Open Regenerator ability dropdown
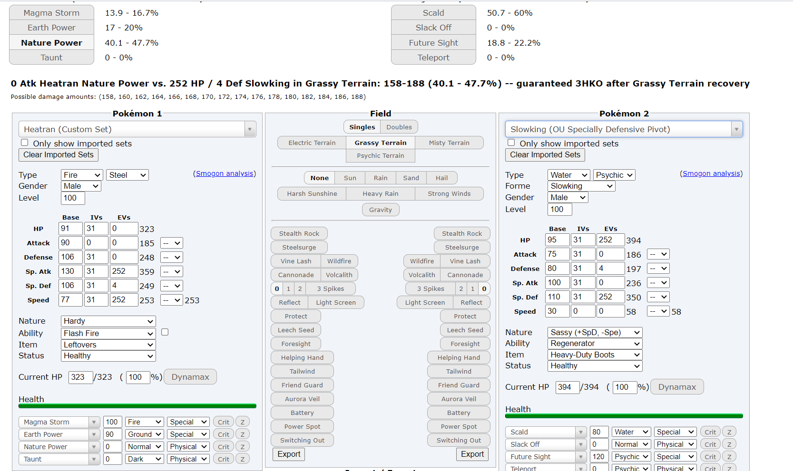Viewport: 793px width, 471px height. (x=595, y=343)
